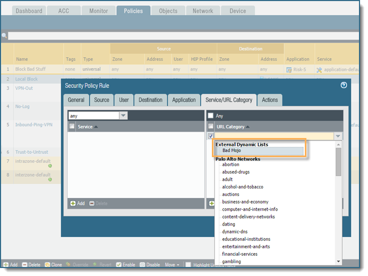This screenshot has width=368, height=276.
Task: Select the gambling category
Action: (x=232, y=262)
